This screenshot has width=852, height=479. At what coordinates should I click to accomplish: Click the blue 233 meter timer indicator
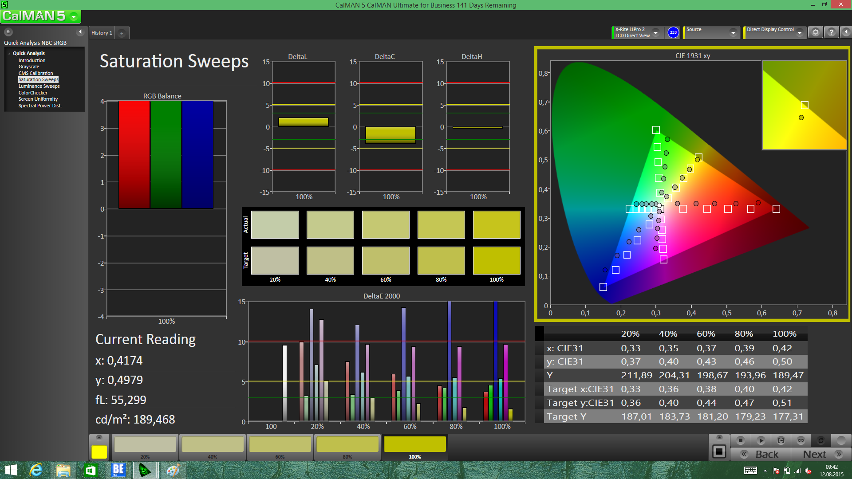coord(673,32)
